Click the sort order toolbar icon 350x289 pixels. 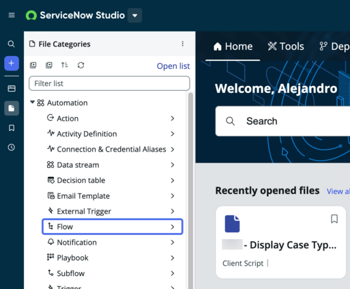coord(65,65)
